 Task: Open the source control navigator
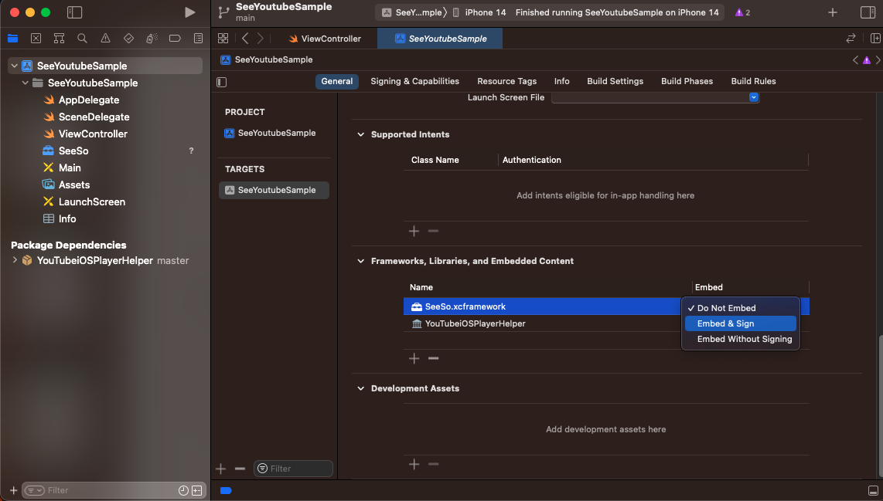(36, 39)
